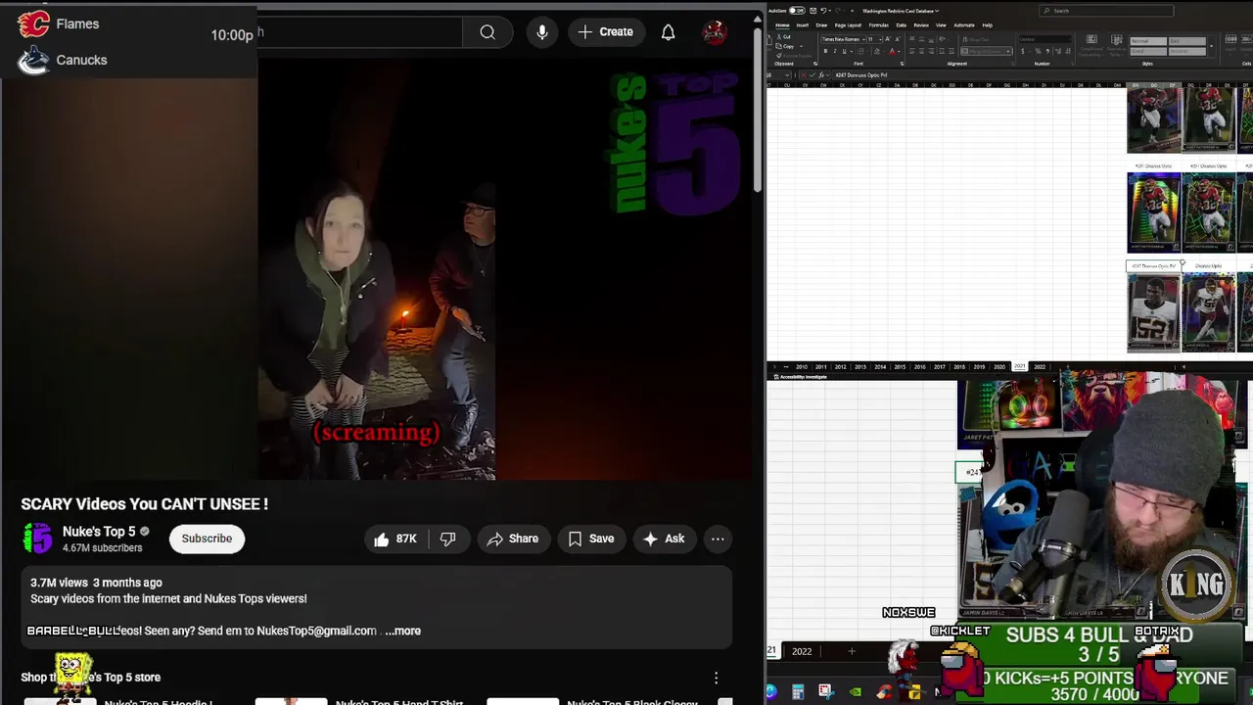This screenshot has width=1253, height=705.
Task: Switch to the 2010 sheet tab
Action: coord(802,366)
